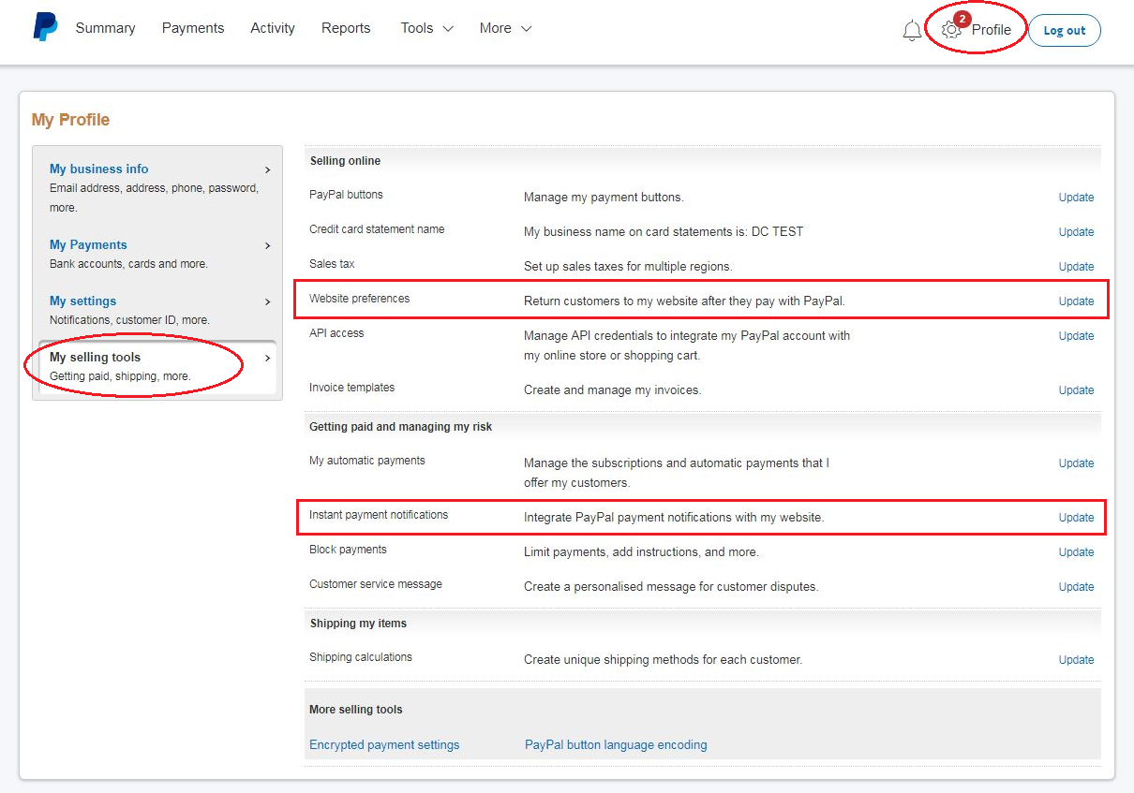Click the Profile label in header
This screenshot has height=793, width=1134.
992,30
